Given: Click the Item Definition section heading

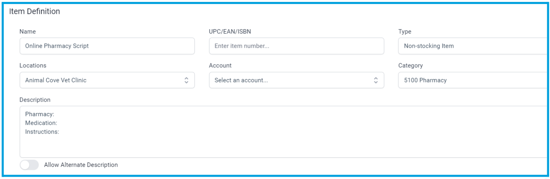Looking at the screenshot, I should coord(34,11).
